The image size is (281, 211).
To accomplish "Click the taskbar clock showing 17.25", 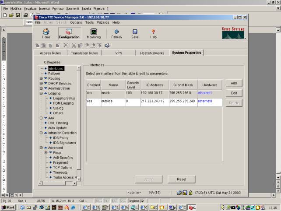I will (x=273, y=208).
